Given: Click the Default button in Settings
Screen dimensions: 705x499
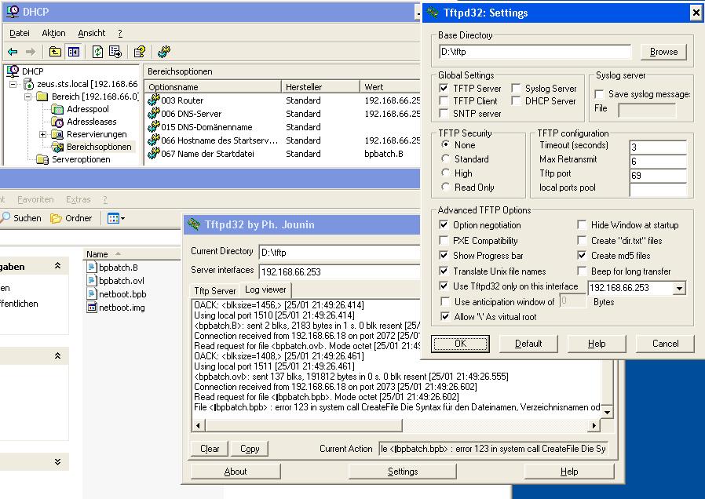Looking at the screenshot, I should click(528, 344).
